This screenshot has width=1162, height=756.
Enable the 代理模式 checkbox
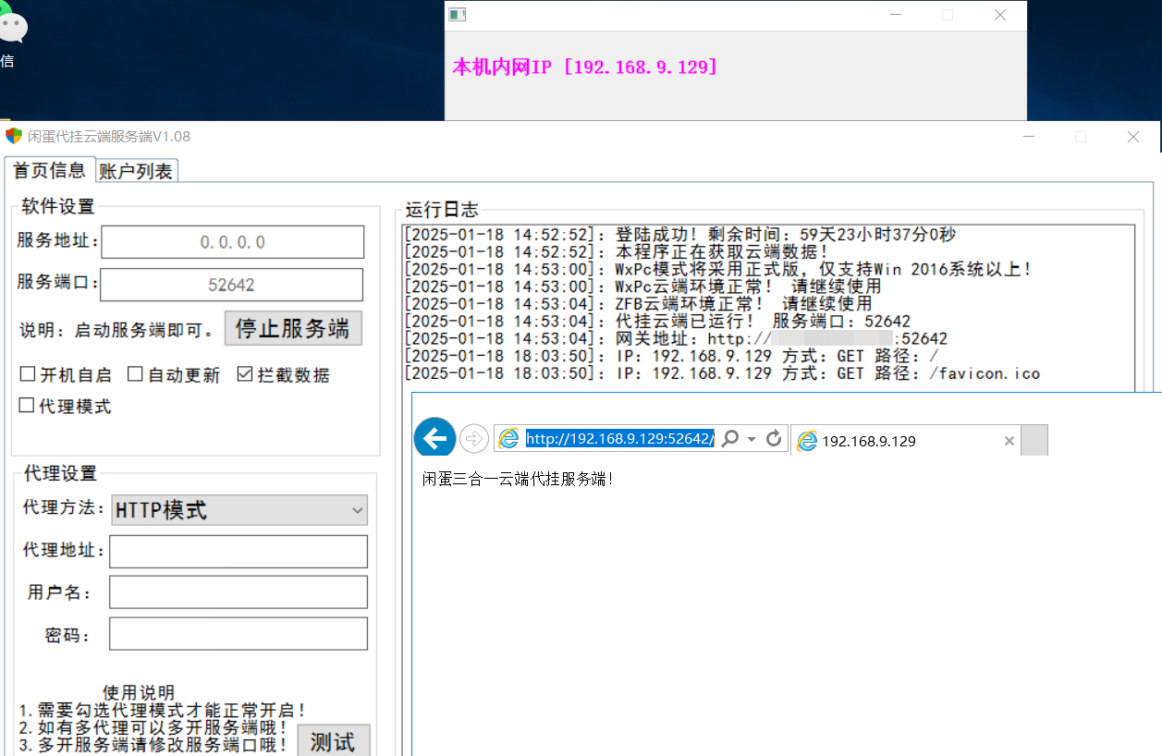[x=27, y=405]
